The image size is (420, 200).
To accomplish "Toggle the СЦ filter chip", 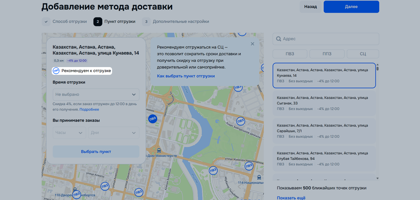I will [x=362, y=54].
